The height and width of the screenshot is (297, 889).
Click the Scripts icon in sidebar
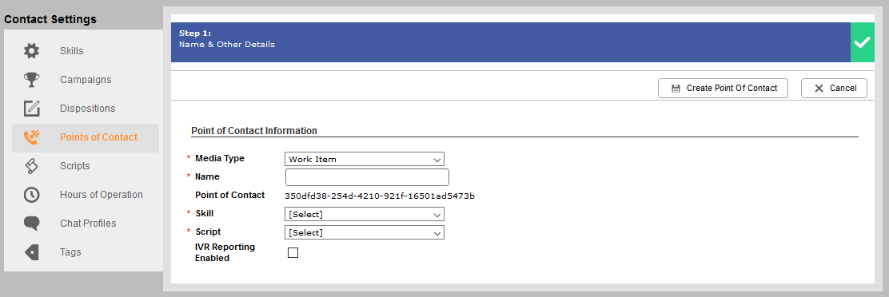point(32,166)
